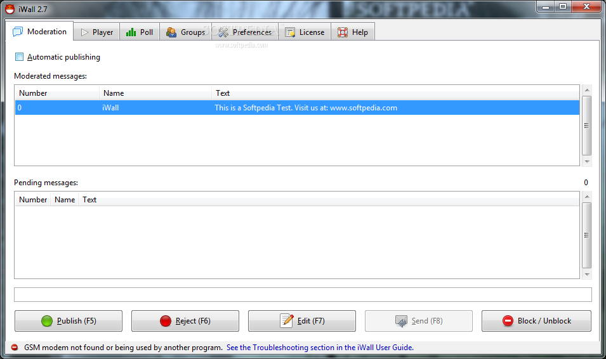
Task: Go to the License tab
Action: pyautogui.click(x=305, y=32)
